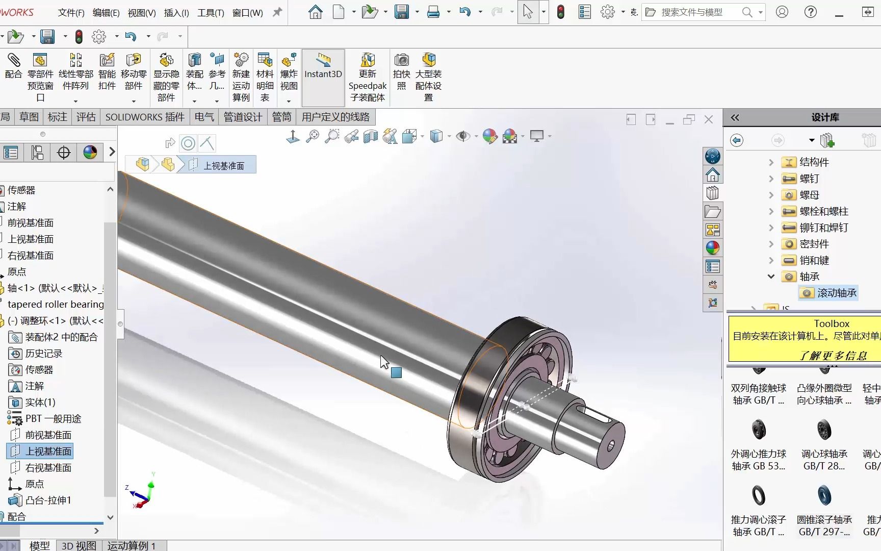881x551 pixels.
Task: Open the Edit Appearance color ball icon
Action: [489, 136]
